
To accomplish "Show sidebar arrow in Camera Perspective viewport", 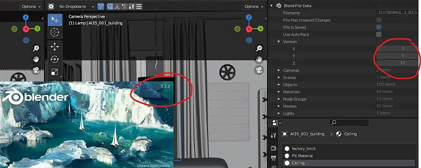I will [x=266, y=19].
